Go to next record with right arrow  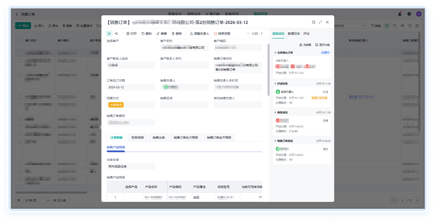(262, 34)
